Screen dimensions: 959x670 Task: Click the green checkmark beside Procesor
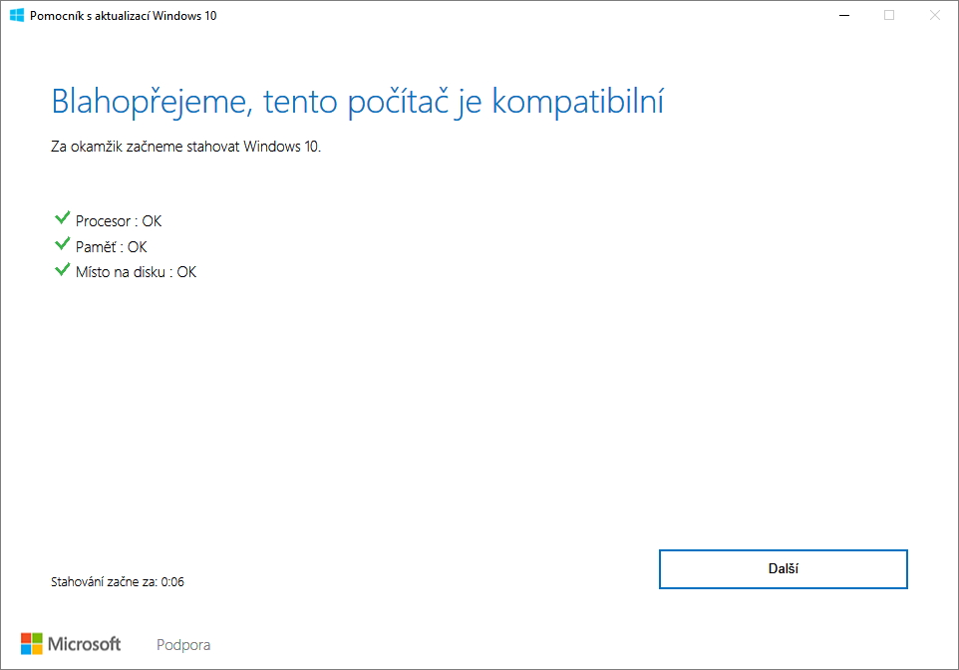(63, 219)
